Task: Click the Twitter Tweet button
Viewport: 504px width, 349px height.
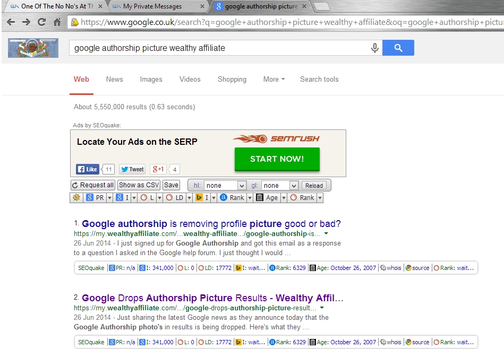Action: [x=132, y=169]
